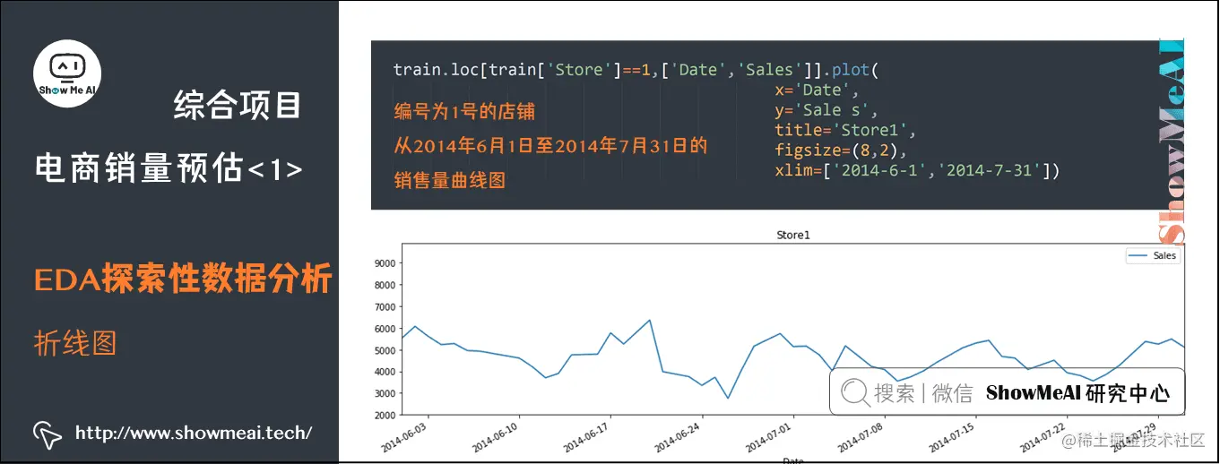This screenshot has width=1220, height=464.
Task: Click the EDA探索性数据分析 heading
Action: click(x=184, y=279)
